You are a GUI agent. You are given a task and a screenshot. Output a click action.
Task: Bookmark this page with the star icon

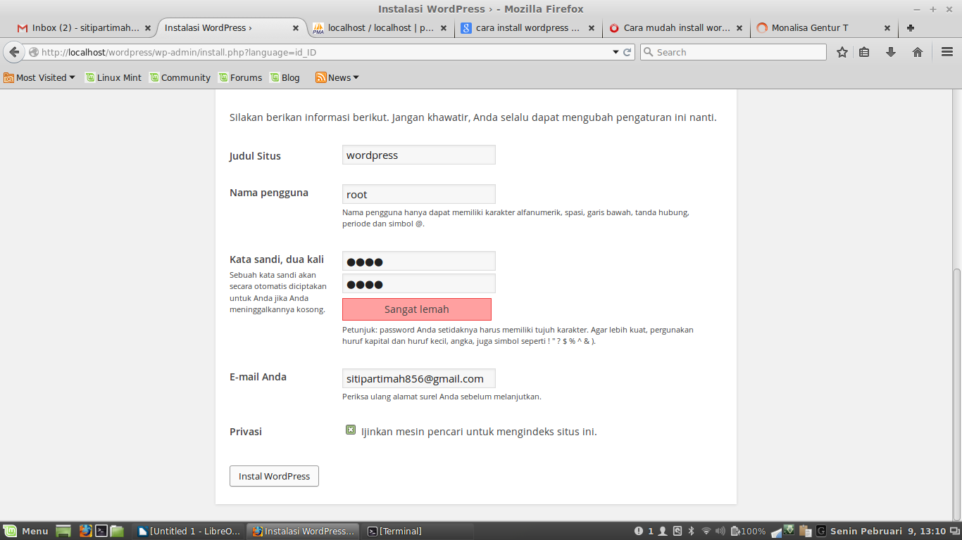point(842,52)
